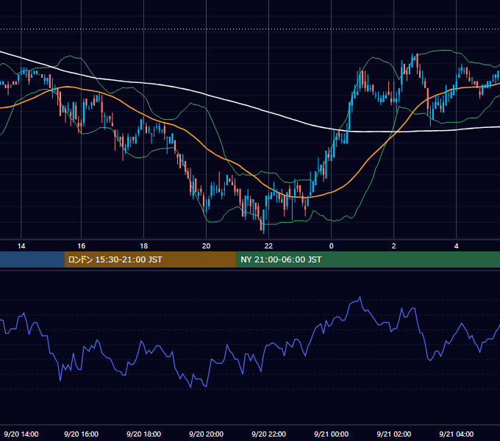Click the hour label 20 on price chart axis
The width and height of the screenshot is (500, 441).
(x=207, y=246)
